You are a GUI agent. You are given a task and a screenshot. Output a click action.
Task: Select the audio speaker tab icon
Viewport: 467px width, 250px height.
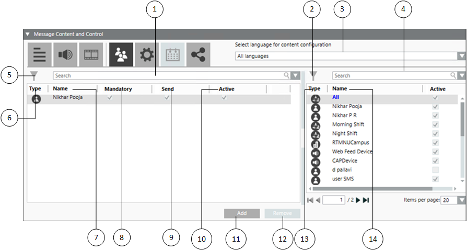66,55
